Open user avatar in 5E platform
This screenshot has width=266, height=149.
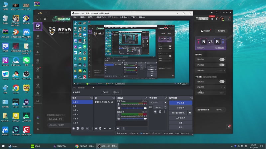[x=222, y=19]
